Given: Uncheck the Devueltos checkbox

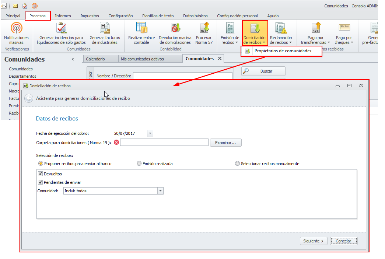Looking at the screenshot, I should (x=40, y=174).
